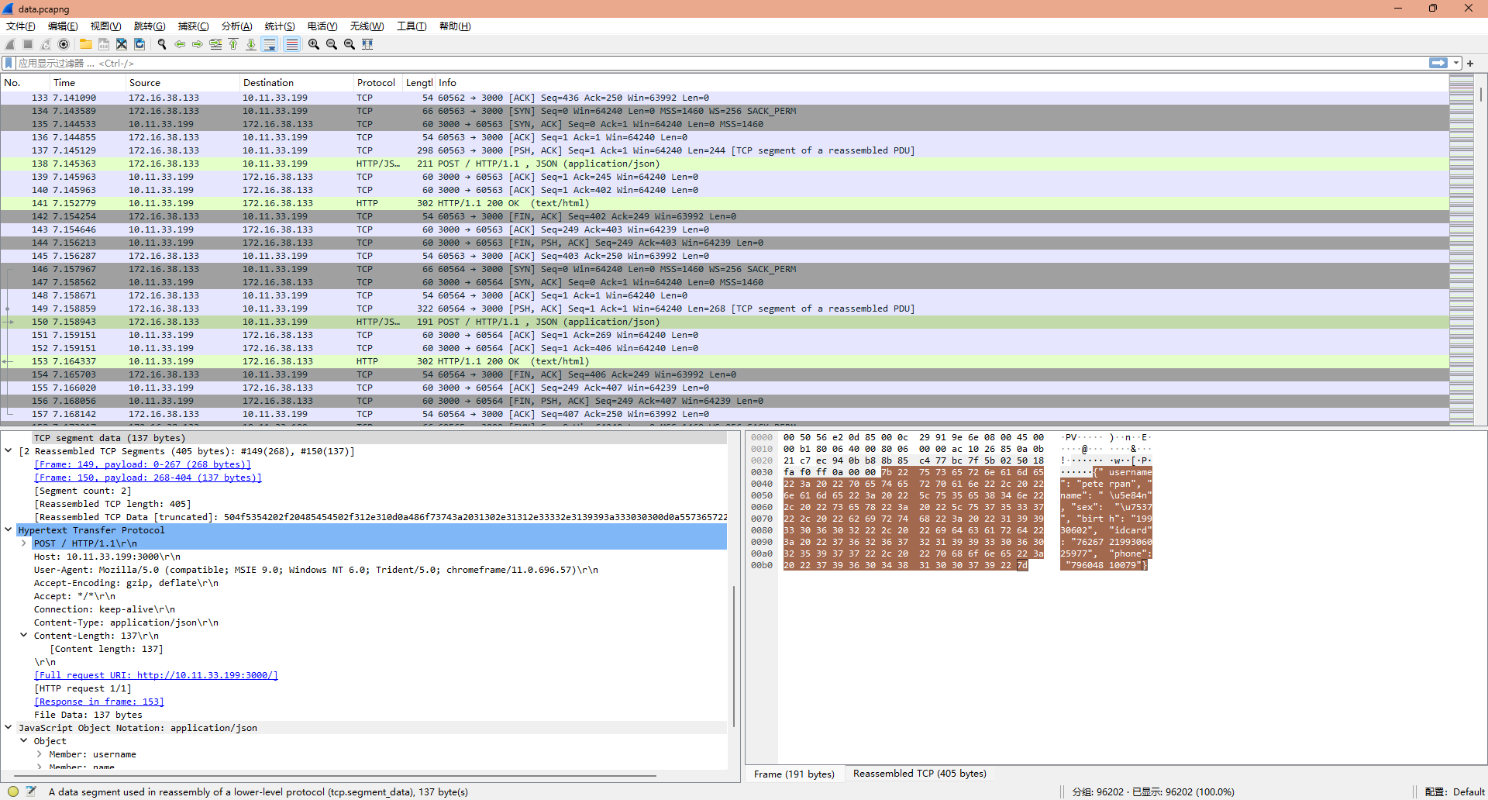
Task: Click the display filter bookmark icon
Action: [x=9, y=63]
